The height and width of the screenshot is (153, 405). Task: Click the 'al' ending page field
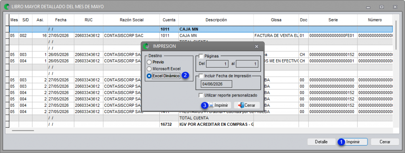tap(247, 64)
